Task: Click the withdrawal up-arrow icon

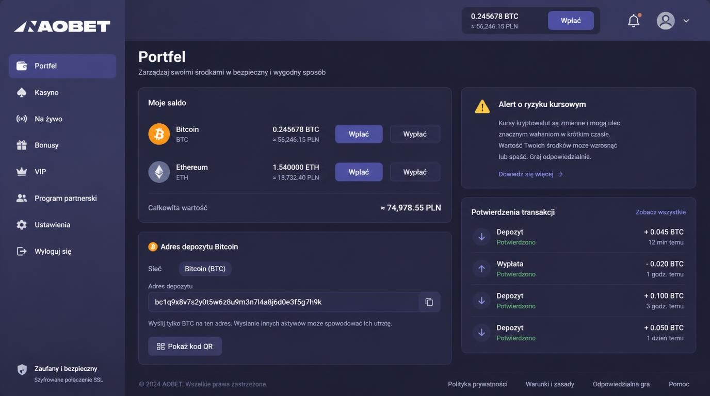Action: click(481, 269)
